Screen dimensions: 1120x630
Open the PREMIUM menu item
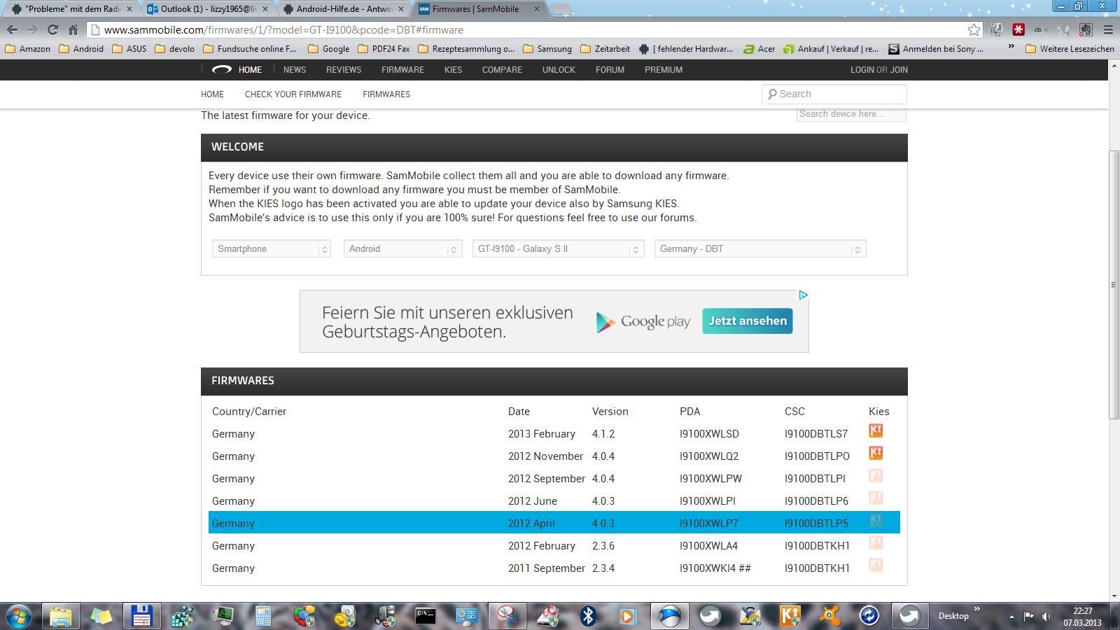pyautogui.click(x=664, y=69)
